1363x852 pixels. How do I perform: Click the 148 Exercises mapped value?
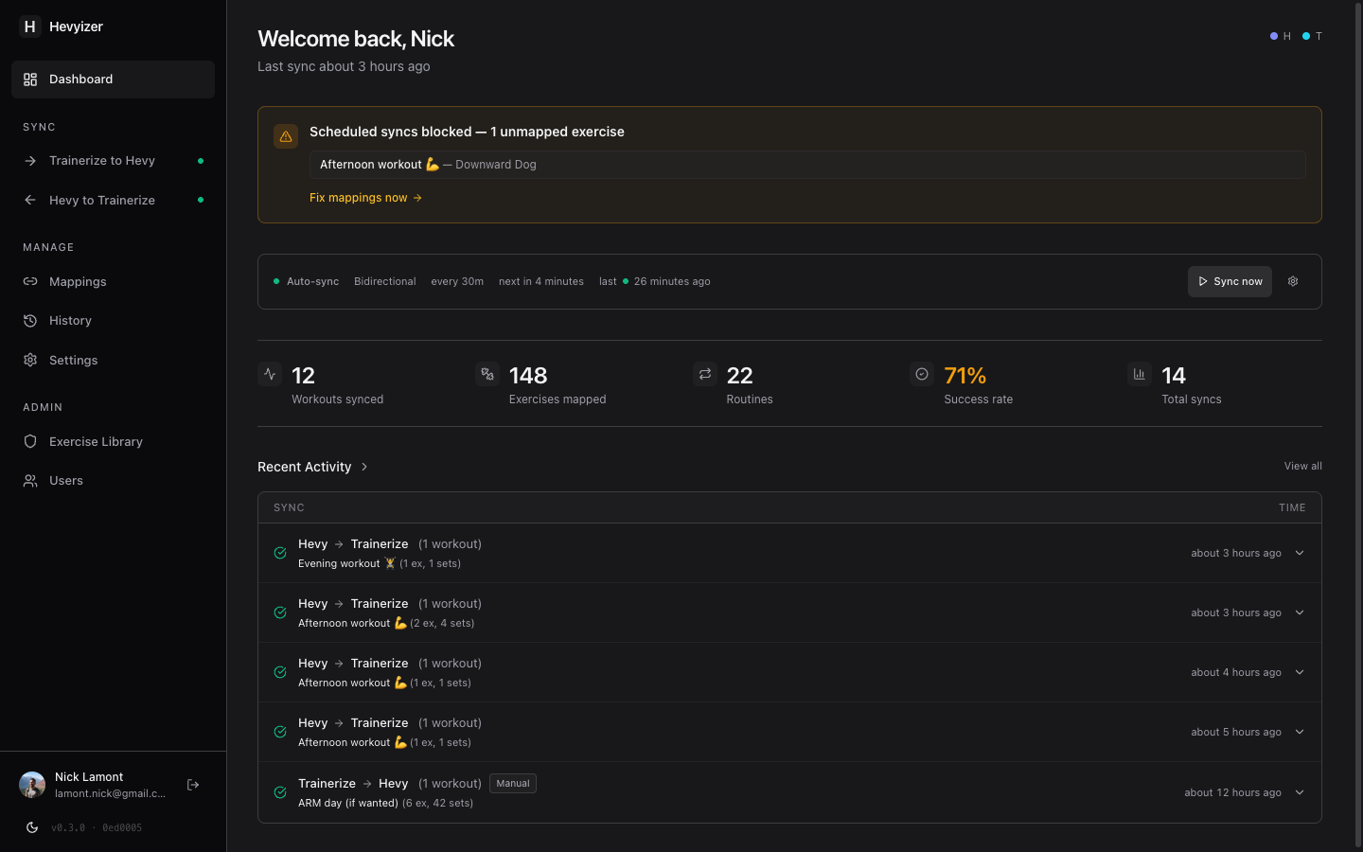[x=528, y=376]
